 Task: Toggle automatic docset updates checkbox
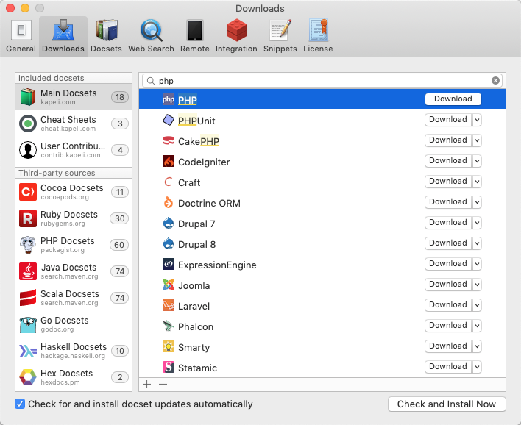tap(20, 404)
